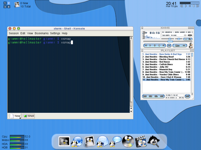Open home igloo penguin dock icon

coord(102,141)
